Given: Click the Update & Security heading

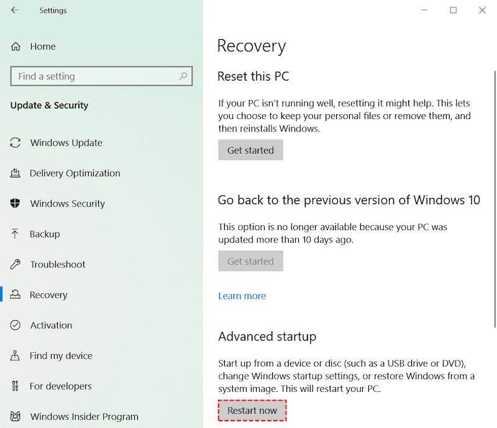Looking at the screenshot, I should (49, 105).
